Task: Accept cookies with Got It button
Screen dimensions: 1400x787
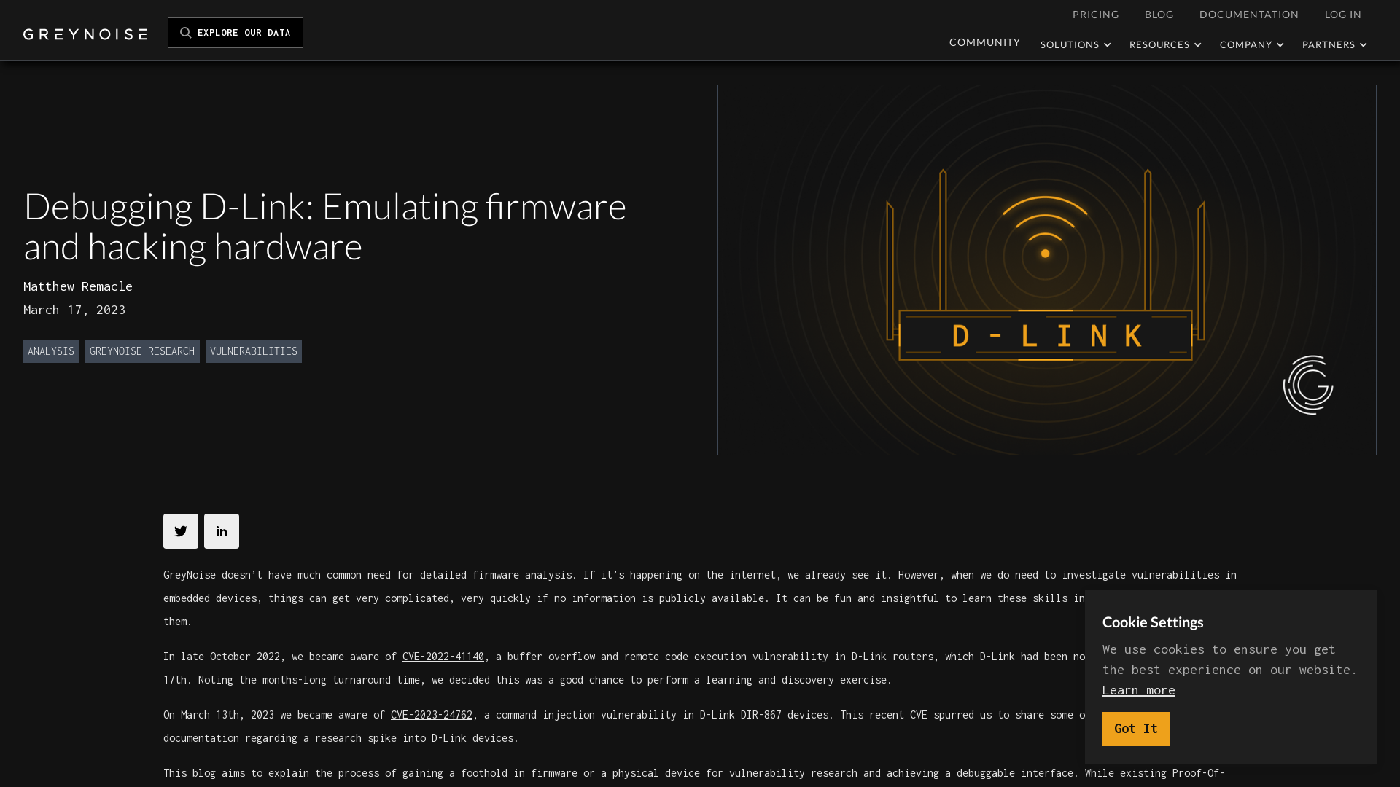Action: [x=1136, y=729]
